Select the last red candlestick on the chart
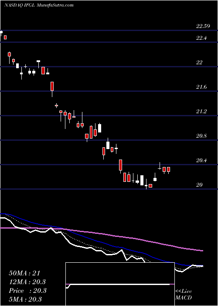Image resolution: width=218 pixels, height=306 pixels. (168, 170)
